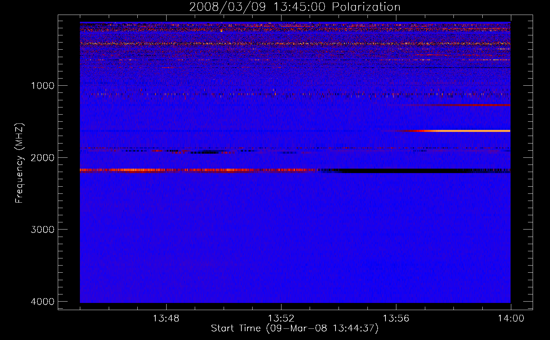This screenshot has width=550, height=340.
Task: Select the 1000 frequency tick label
Action: coord(42,86)
